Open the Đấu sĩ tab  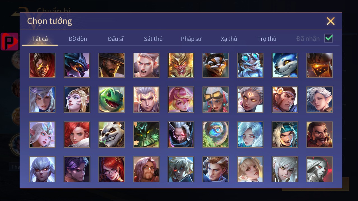click(116, 39)
